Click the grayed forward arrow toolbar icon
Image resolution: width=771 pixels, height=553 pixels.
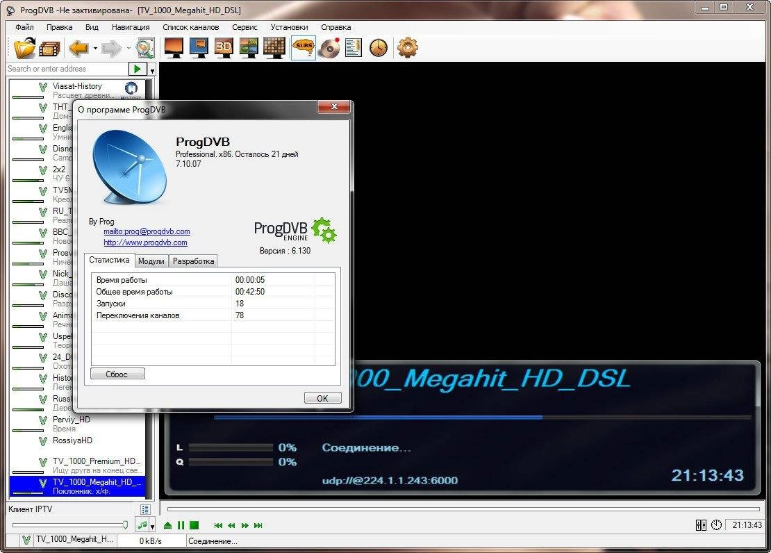click(x=112, y=48)
